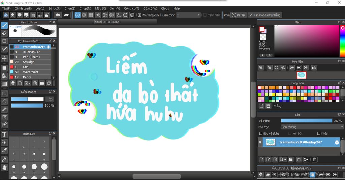The width and height of the screenshot is (345, 180).
Task: Adjust the brush size slider showing 25
Action: (x=28, y=99)
